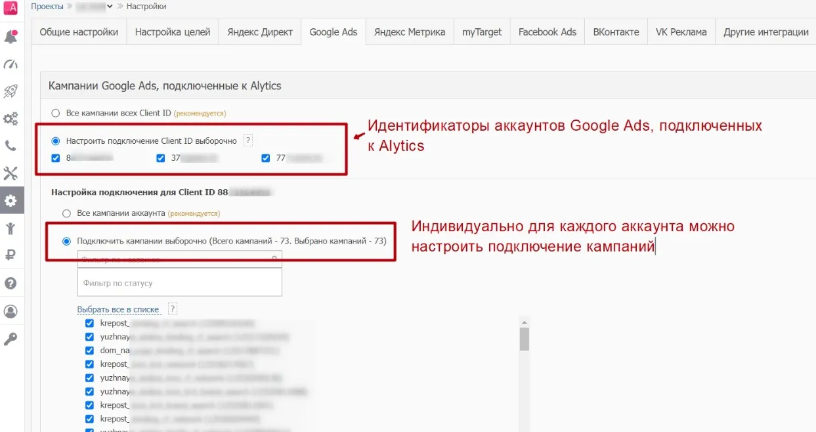Uncheck the dom_na campaign checkbox
Viewport: 816px width, 432px height.
pos(90,351)
